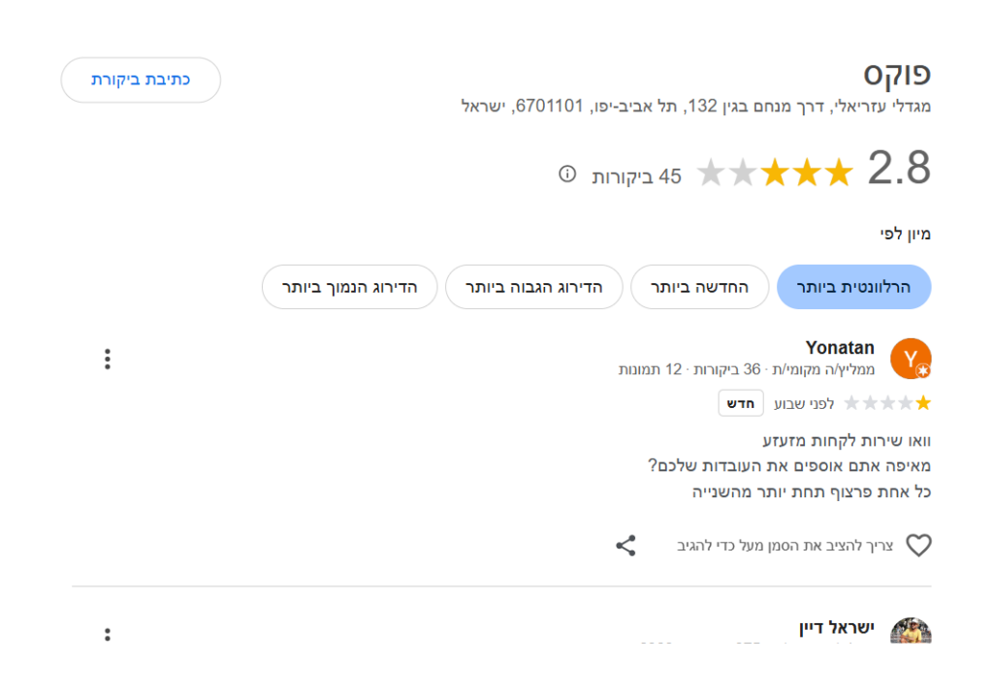Image resolution: width=993 pixels, height=693 pixels.
Task: Click the '45 ביקורות' review count text
Action: (636, 176)
